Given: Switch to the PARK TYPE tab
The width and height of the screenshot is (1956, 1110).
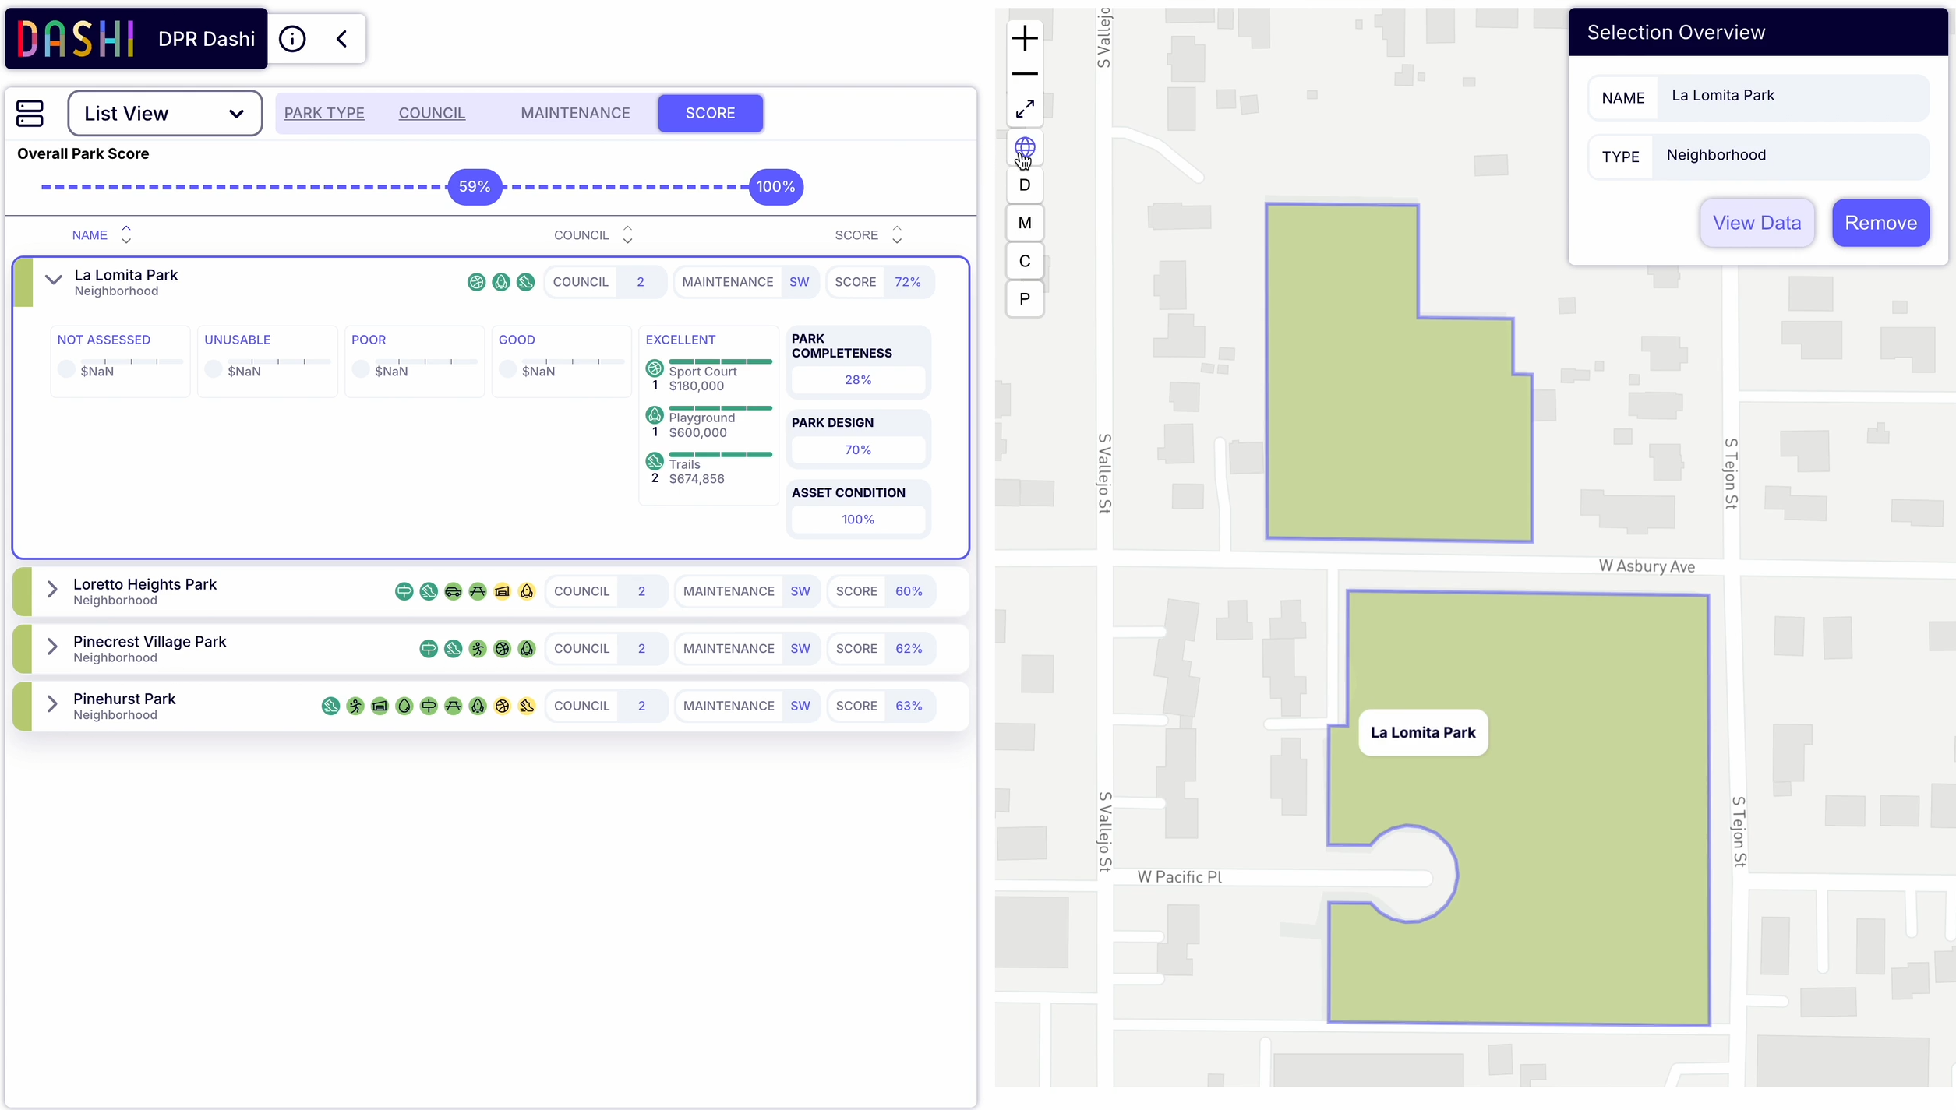Looking at the screenshot, I should coord(324,113).
